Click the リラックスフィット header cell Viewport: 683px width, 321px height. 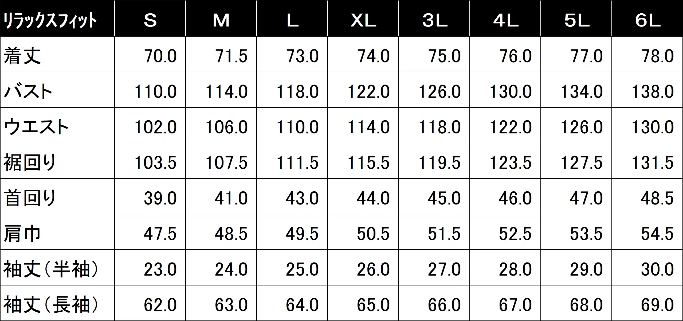click(x=57, y=18)
